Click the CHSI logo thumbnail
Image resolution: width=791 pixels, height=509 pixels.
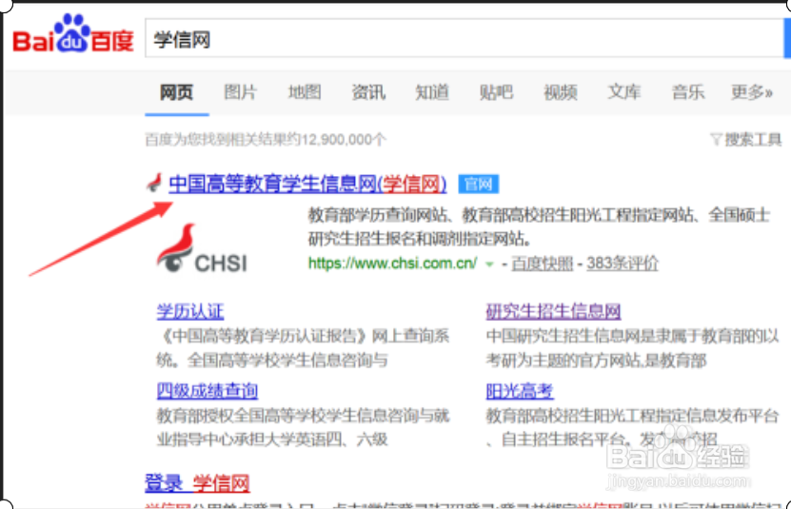(x=203, y=248)
